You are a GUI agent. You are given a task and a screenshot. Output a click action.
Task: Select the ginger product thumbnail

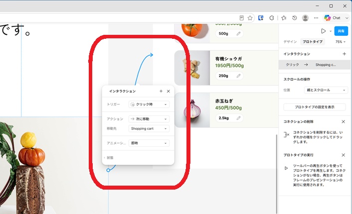(x=192, y=68)
